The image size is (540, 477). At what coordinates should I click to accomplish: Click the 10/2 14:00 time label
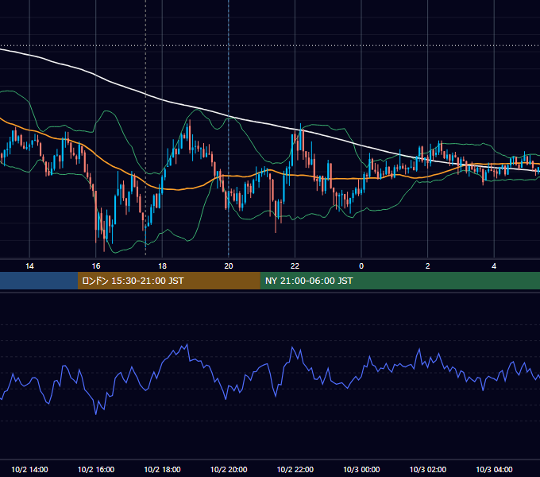coord(29,469)
